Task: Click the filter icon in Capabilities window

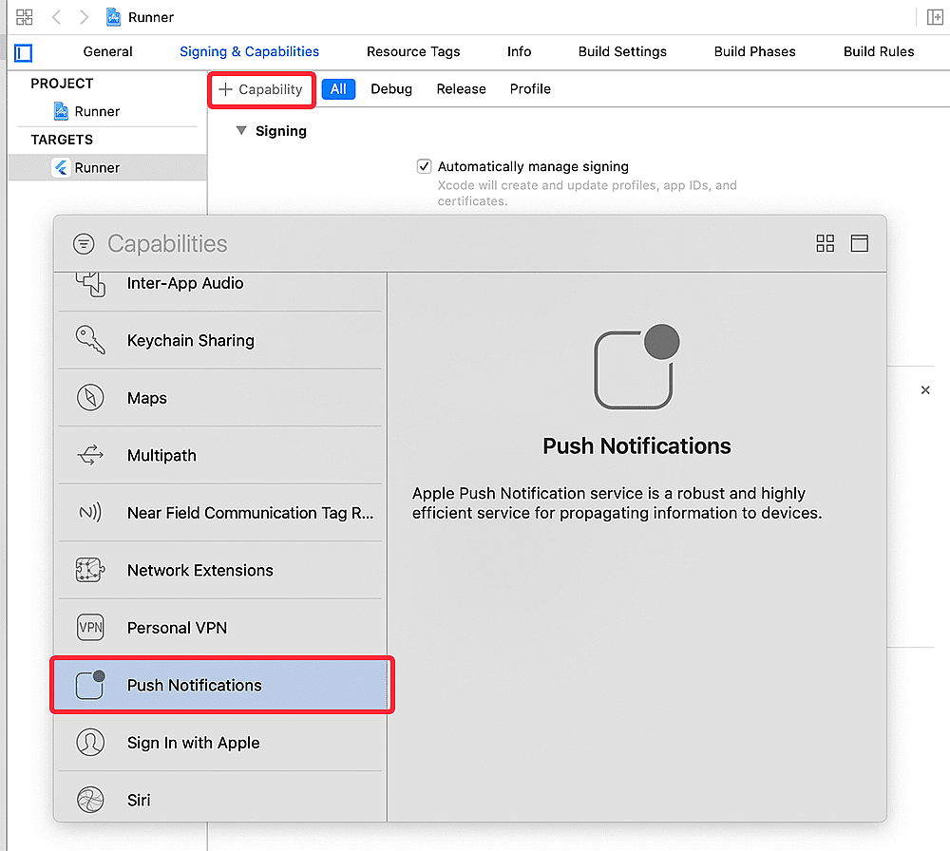Action: [84, 243]
